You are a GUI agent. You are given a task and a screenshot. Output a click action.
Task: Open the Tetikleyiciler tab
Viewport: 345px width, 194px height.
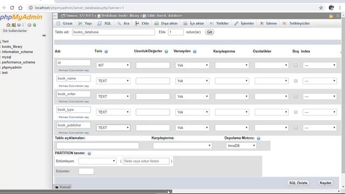tap(296, 23)
